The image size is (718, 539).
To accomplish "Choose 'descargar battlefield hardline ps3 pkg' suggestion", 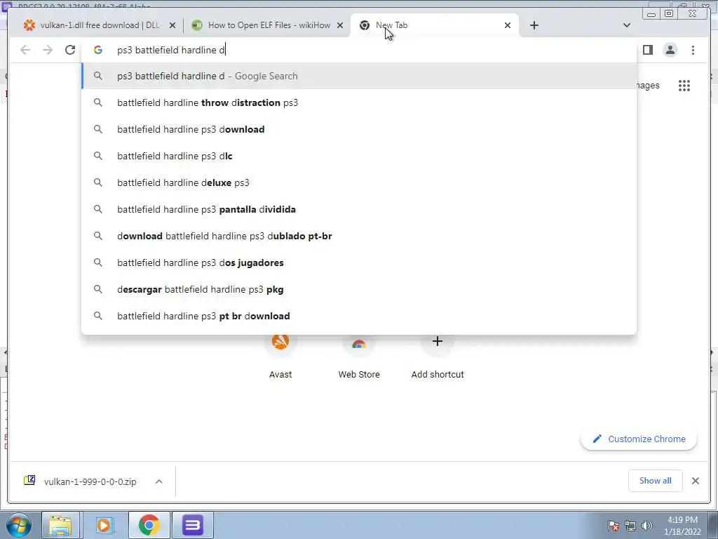I will (359, 289).
